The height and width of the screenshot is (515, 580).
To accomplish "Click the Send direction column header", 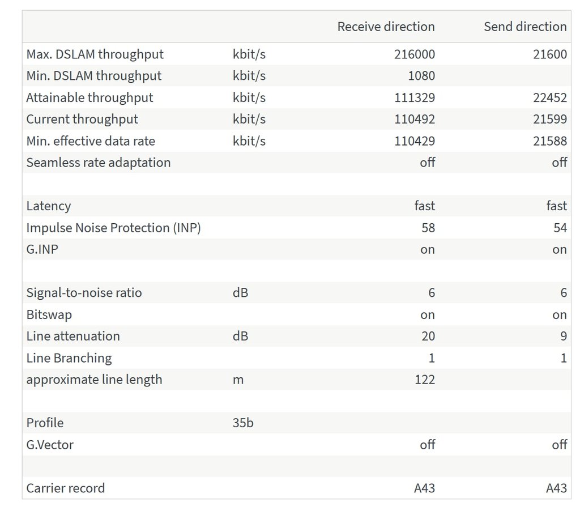I will (524, 27).
